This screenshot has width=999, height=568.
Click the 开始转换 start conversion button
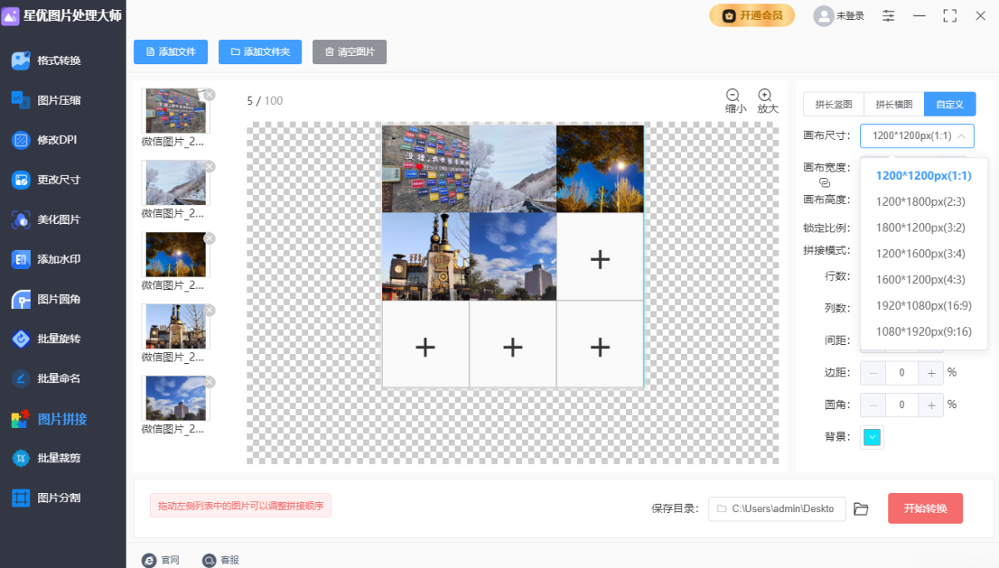(925, 509)
